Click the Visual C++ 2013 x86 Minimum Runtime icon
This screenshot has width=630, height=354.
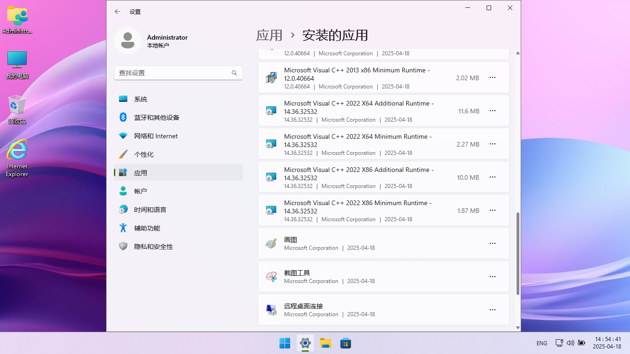(x=271, y=77)
